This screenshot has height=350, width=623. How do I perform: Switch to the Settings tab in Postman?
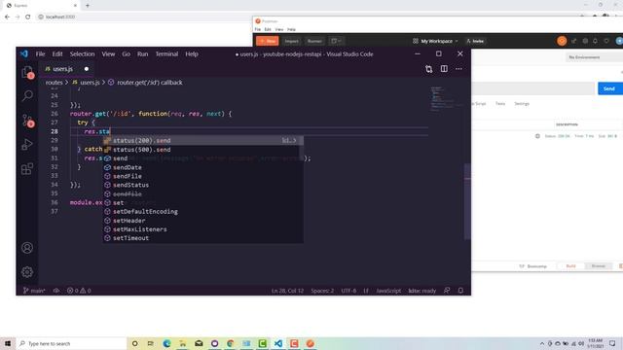(x=522, y=104)
